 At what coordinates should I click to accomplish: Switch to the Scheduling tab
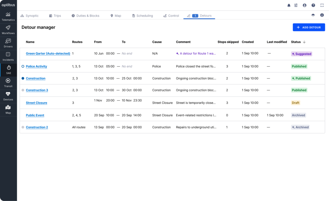[x=142, y=15]
